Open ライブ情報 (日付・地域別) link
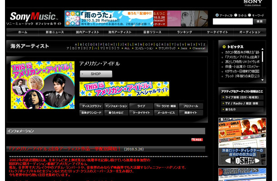This screenshot has height=181, width=277. 242,97
